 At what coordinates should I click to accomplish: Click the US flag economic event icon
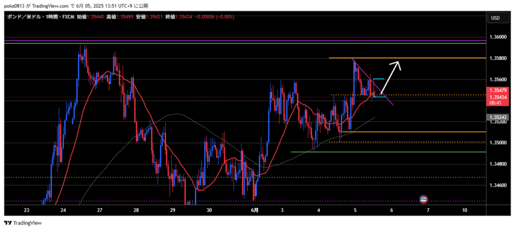(x=423, y=199)
